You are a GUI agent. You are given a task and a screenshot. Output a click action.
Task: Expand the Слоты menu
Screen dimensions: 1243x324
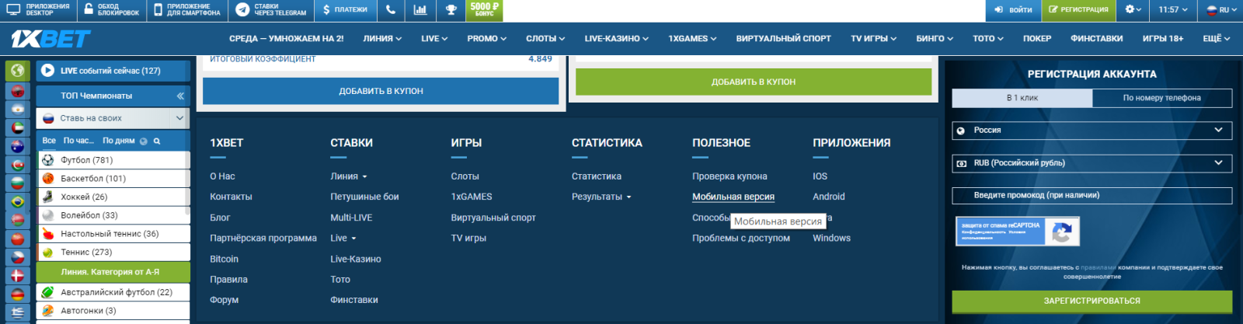[545, 38]
